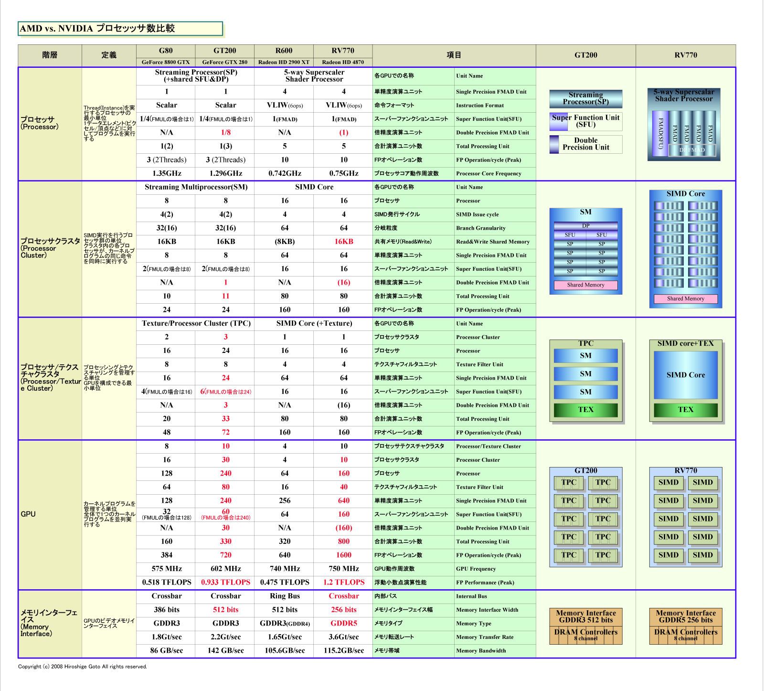The width and height of the screenshot is (764, 691).
Task: Select the "TEX" block in the SIMD core+TEX diagram
Action: 686,410
